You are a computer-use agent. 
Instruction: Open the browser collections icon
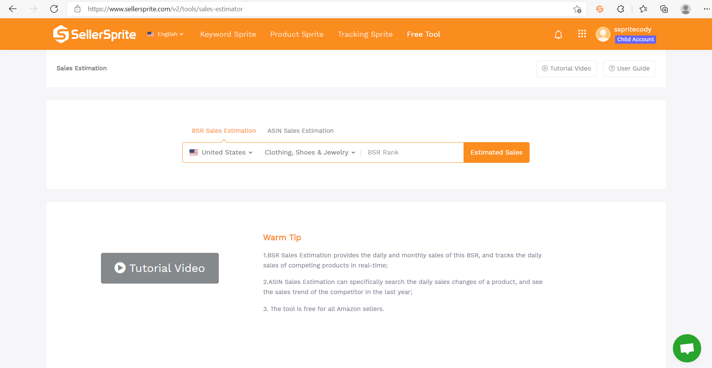pyautogui.click(x=664, y=9)
